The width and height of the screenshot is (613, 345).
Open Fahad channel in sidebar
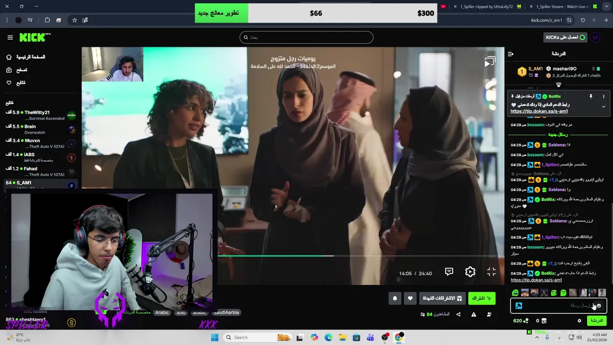click(41, 171)
